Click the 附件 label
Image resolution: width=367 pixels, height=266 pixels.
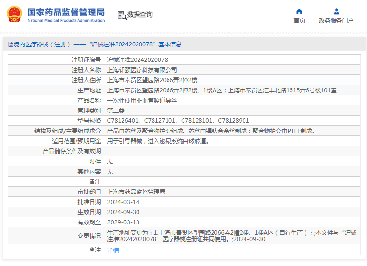click(x=95, y=161)
